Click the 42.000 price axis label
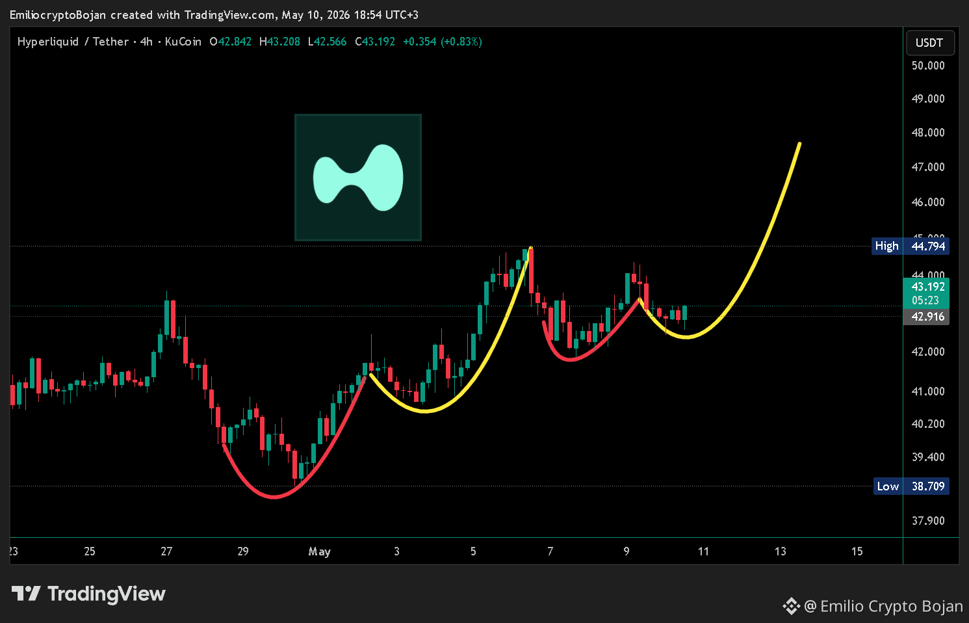 (928, 352)
